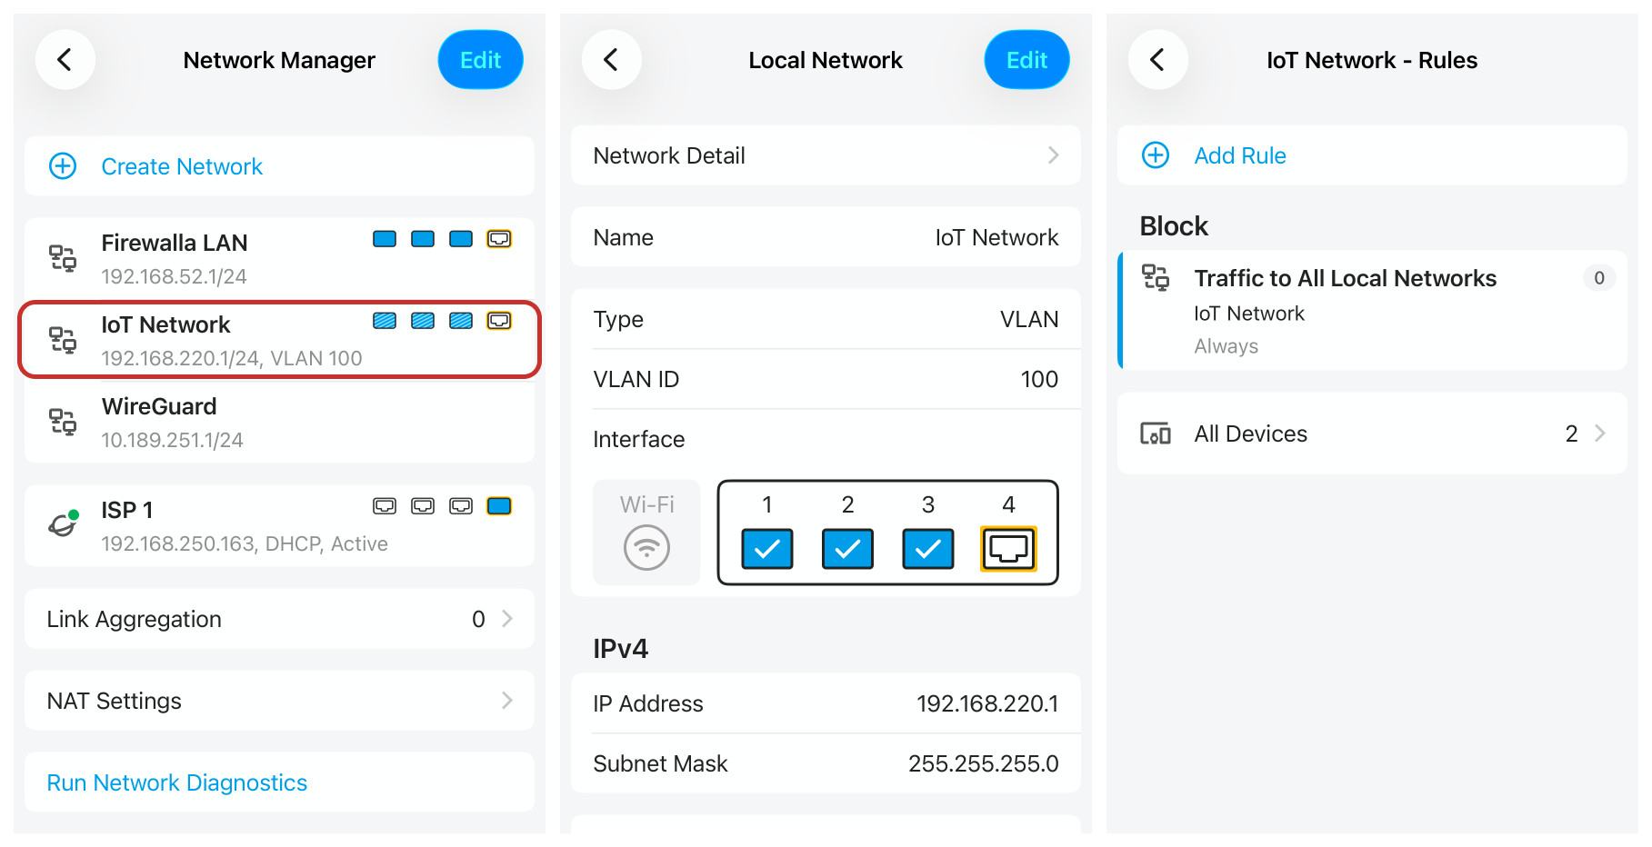Open the Link Aggregation settings
The image size is (1652, 847).
tap(279, 619)
